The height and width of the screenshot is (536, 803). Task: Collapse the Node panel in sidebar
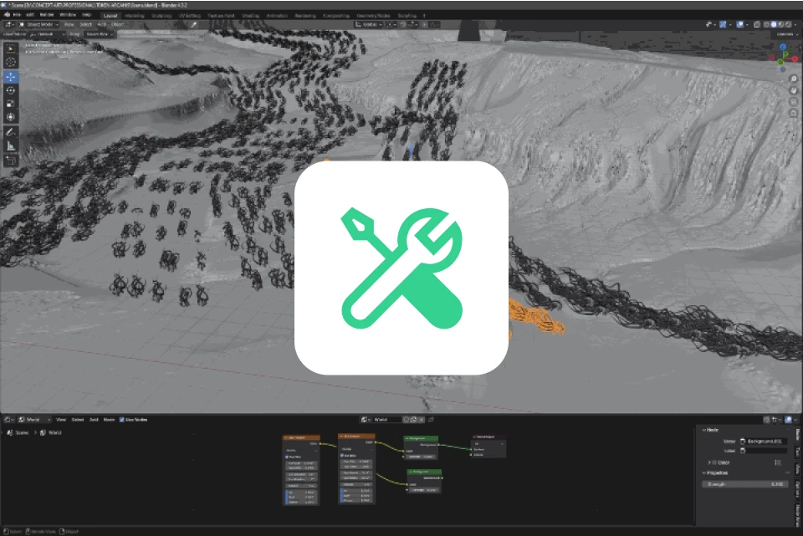(x=711, y=430)
